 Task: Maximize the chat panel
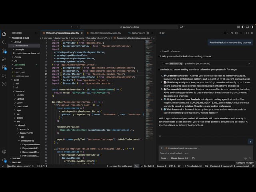point(248,33)
